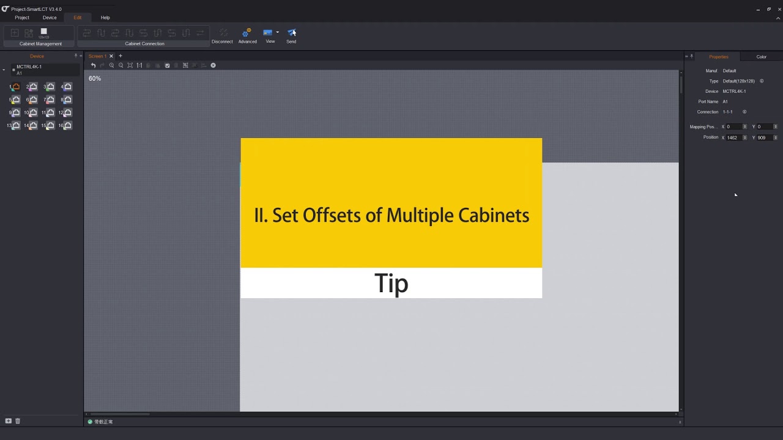Open Connection details circle icon
Viewport: 783px width, 440px height.
click(x=744, y=112)
